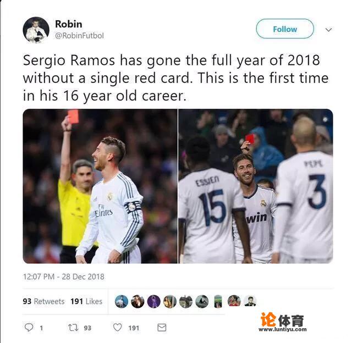Image resolution: width=352 pixels, height=343 pixels.
Task: Expand tweet options chevron menu
Action: 328,30
